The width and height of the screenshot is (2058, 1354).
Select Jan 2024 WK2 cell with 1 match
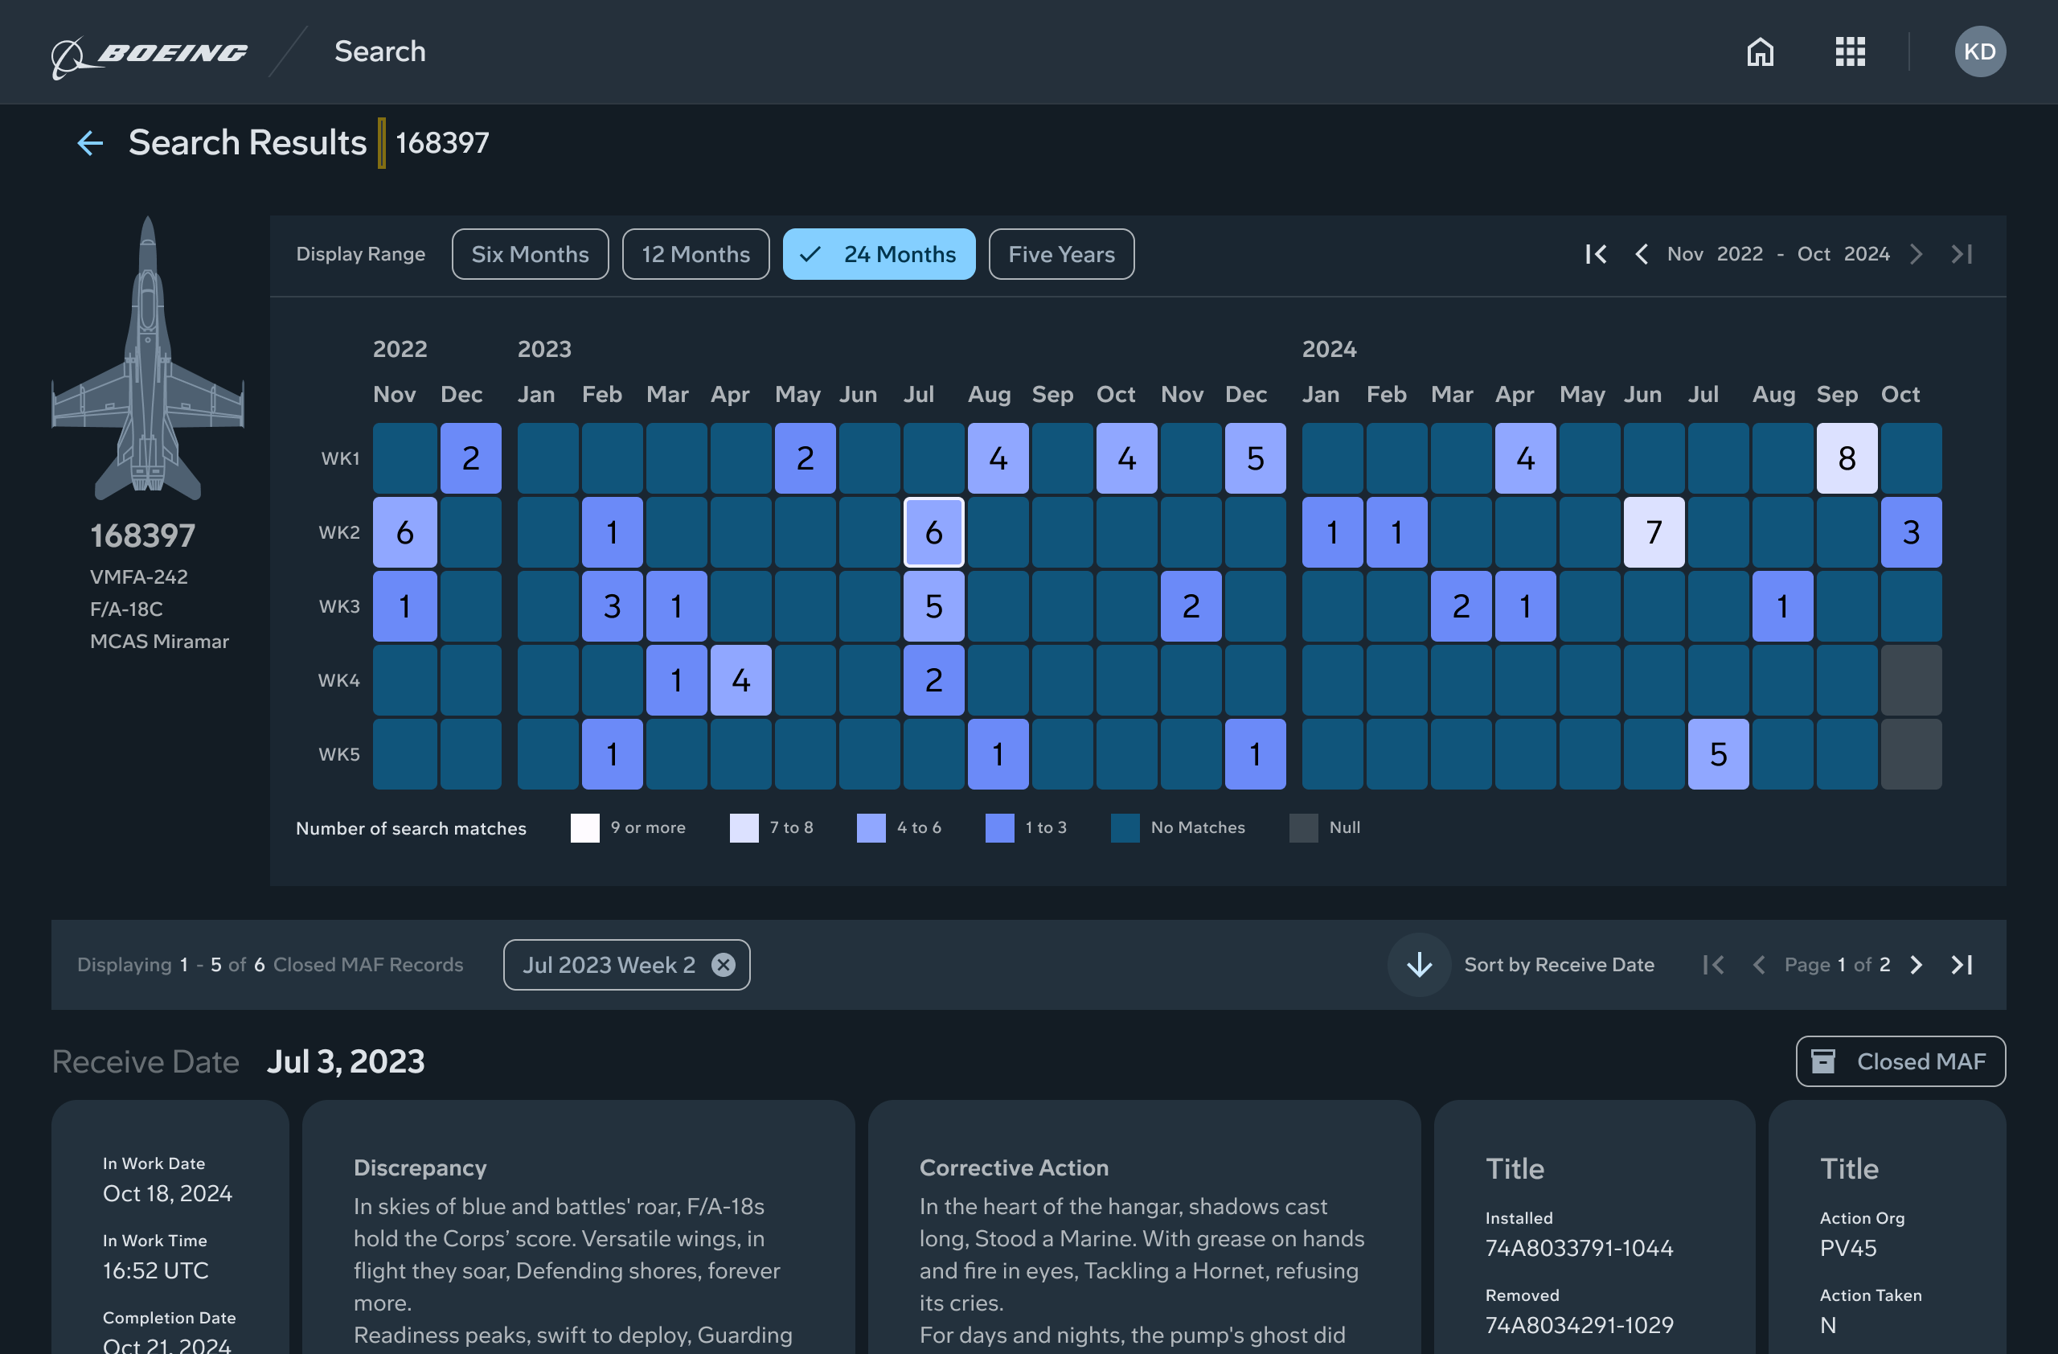tap(1331, 532)
